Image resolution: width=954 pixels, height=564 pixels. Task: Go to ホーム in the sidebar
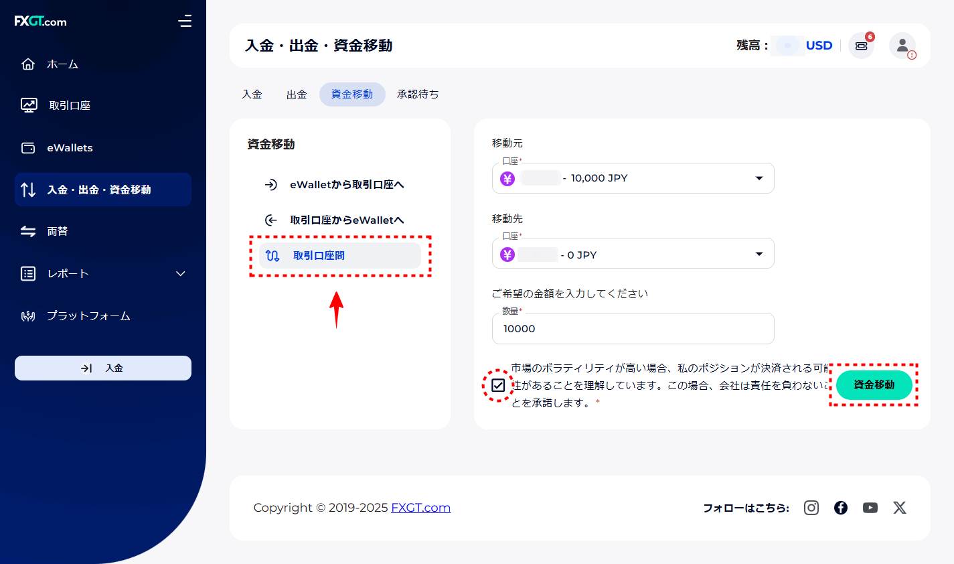(x=62, y=64)
